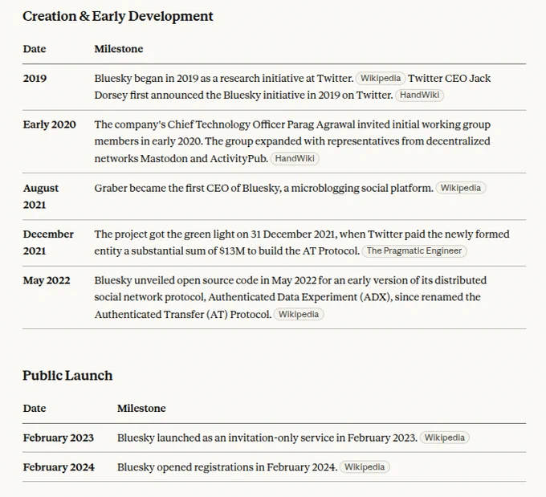
Task: Click the Date column header in the first table
Action: click(35, 49)
